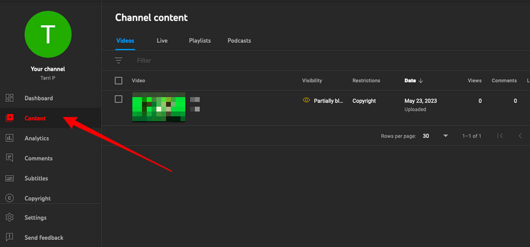Click the 'May 23, 2023' date cell
The width and height of the screenshot is (530, 247).
click(420, 101)
